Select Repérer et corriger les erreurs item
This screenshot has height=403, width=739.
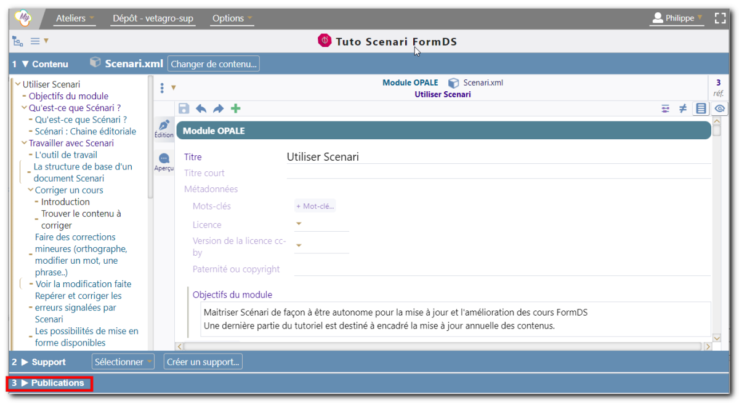pyautogui.click(x=78, y=307)
